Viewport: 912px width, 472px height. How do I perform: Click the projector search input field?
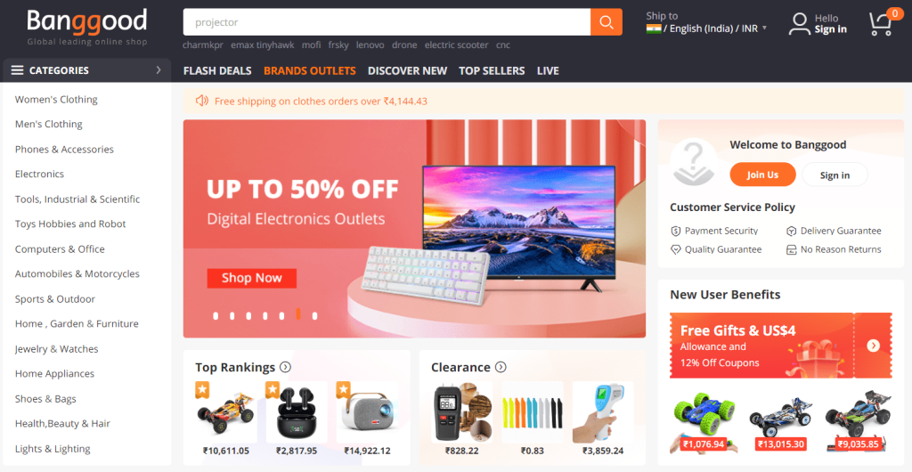pos(387,22)
